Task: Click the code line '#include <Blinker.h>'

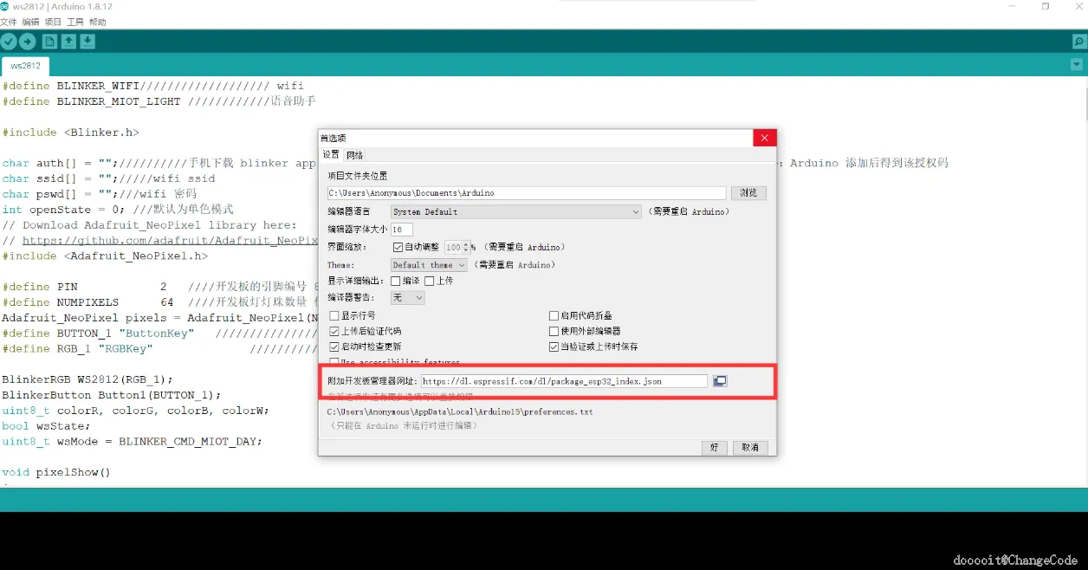Action: (70, 133)
